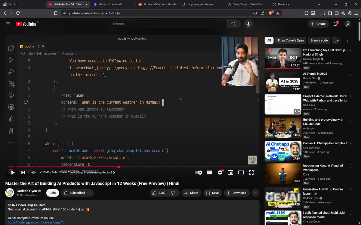The height and width of the screenshot is (225, 361).
Task: Open the YouTube guide hamburger menu
Action: coord(8,24)
